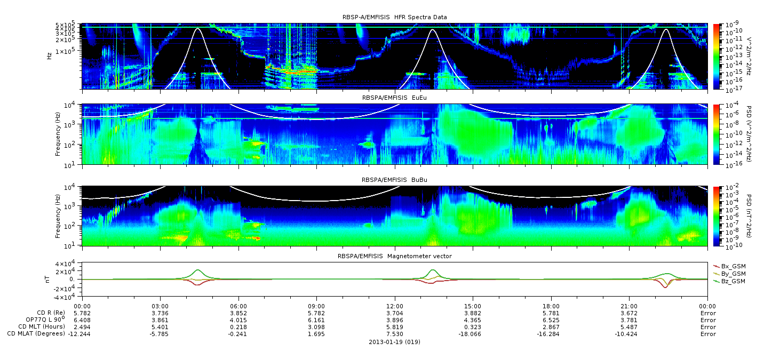Click the L value 6.161
The image size is (772, 351).
(316, 320)
